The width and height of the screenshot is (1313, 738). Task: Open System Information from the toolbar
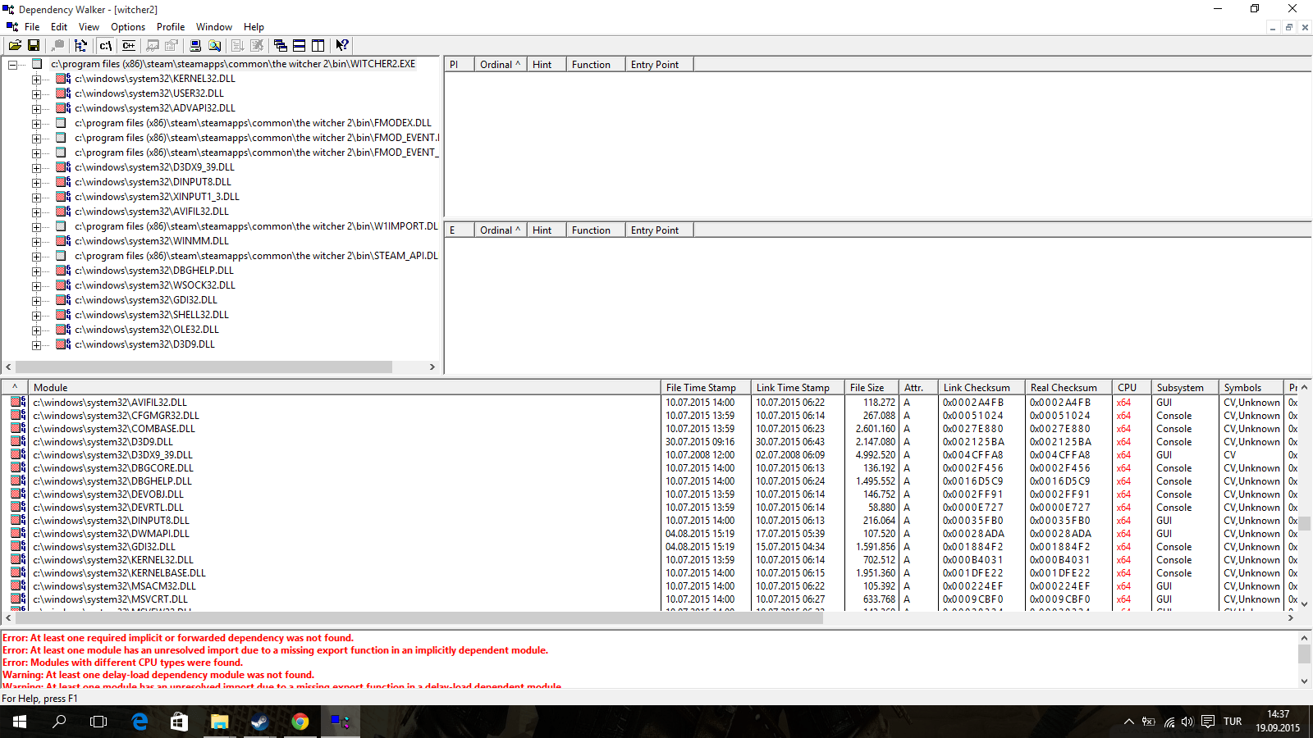click(195, 46)
